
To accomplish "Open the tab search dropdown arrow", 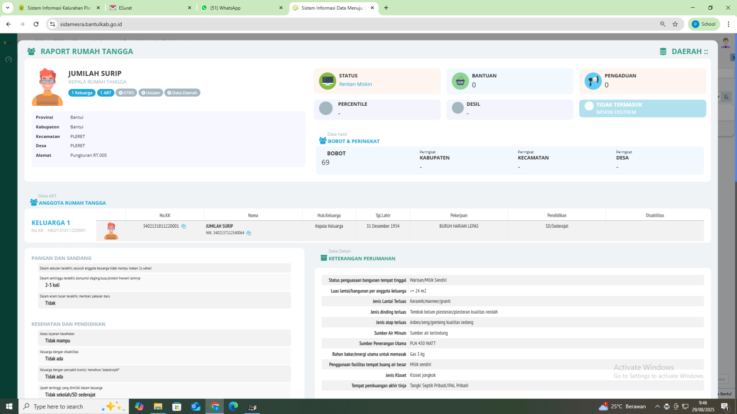I will (x=7, y=8).
